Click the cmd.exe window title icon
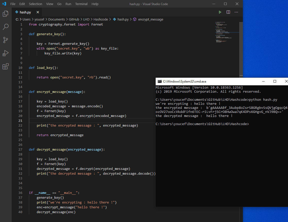 click(x=160, y=82)
